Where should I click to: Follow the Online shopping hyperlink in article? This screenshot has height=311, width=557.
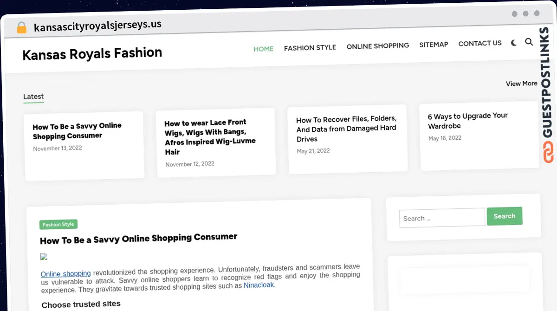(65, 274)
